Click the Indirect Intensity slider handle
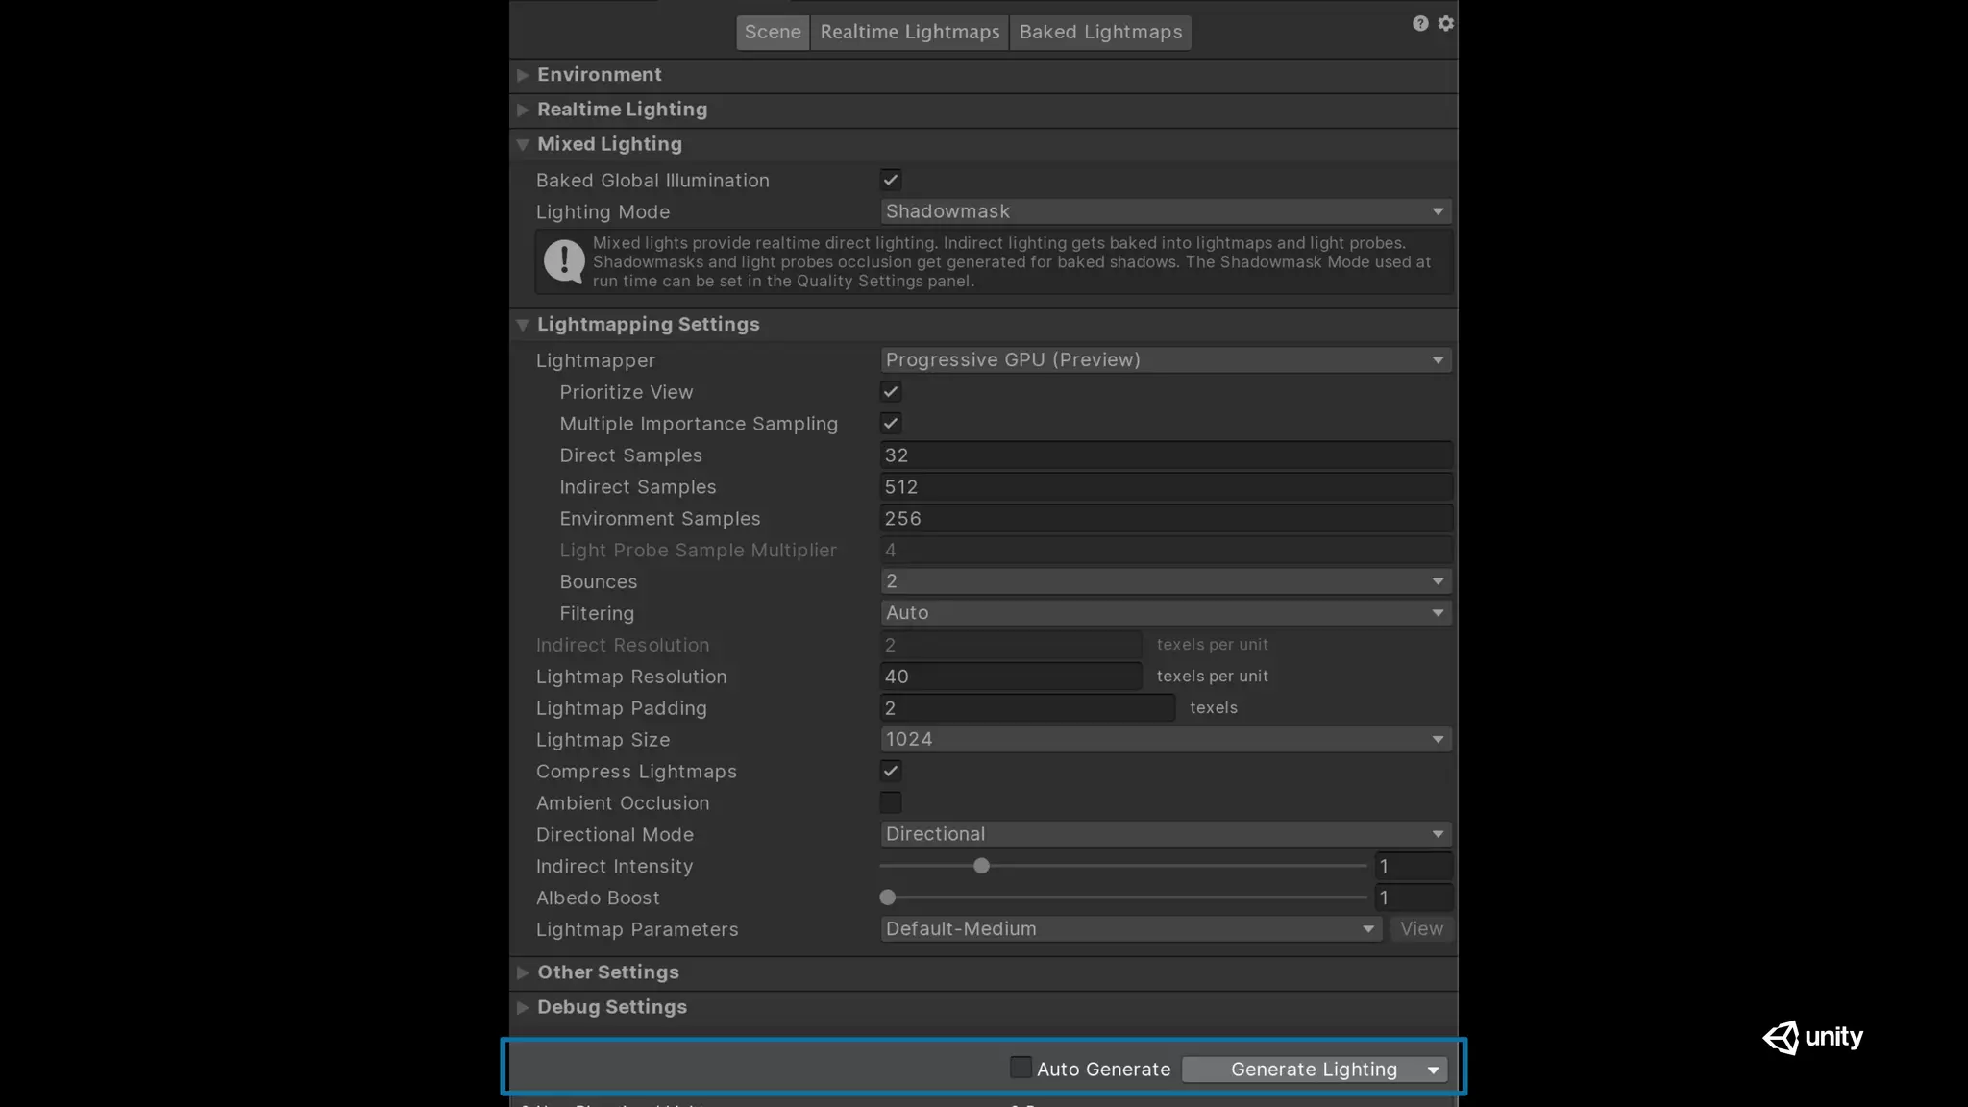 point(981,866)
